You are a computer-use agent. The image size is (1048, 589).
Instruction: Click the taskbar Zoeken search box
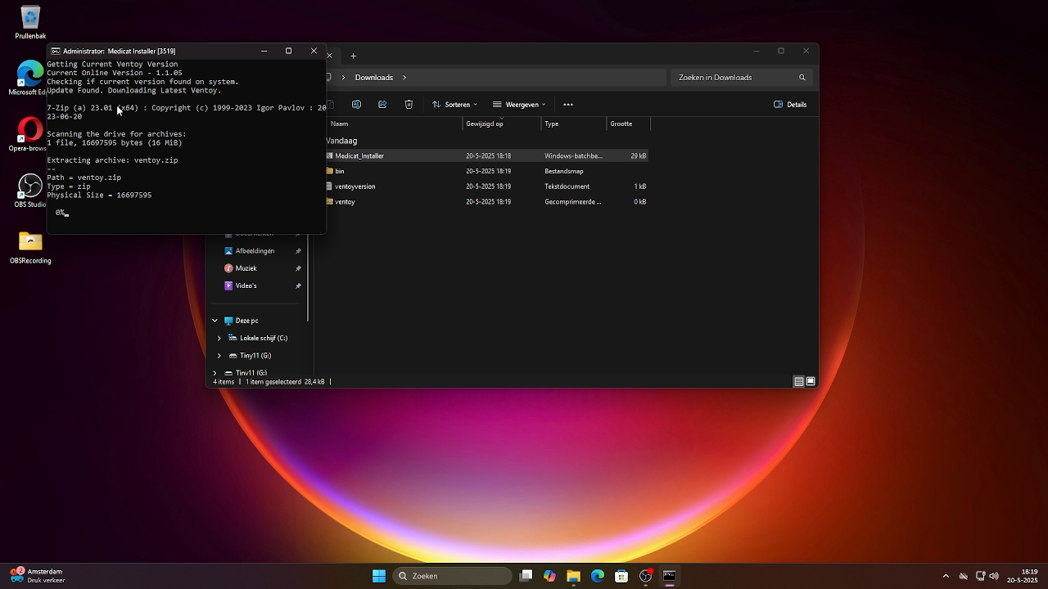click(x=453, y=576)
